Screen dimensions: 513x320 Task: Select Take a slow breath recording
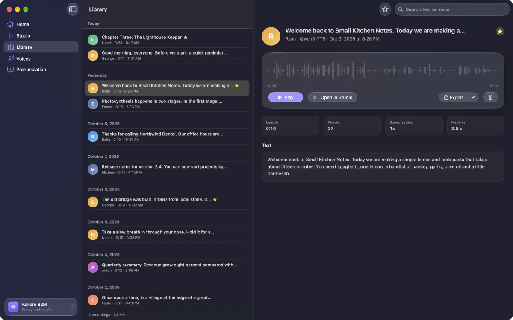pyautogui.click(x=167, y=235)
